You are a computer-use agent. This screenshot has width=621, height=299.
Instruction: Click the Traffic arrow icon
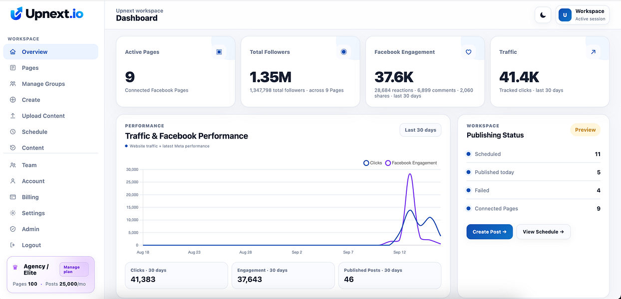pos(593,52)
